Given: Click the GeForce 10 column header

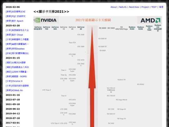Looking at the screenshot, I should coord(64,28).
